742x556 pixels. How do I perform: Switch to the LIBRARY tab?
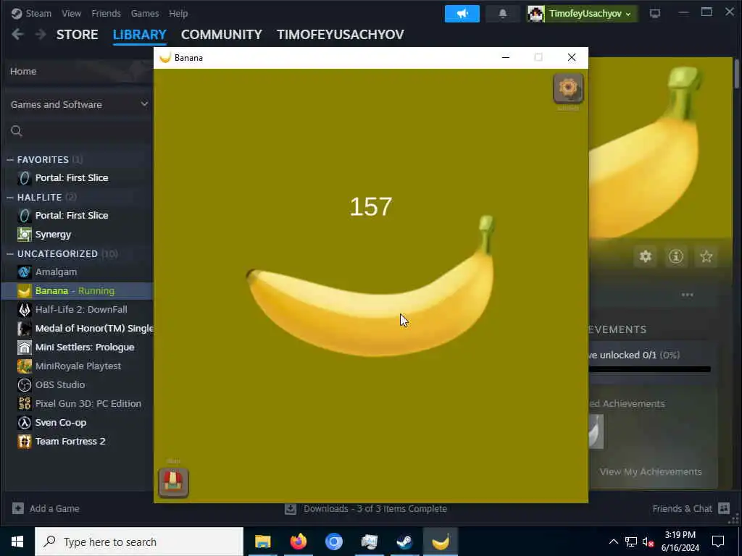click(x=140, y=35)
